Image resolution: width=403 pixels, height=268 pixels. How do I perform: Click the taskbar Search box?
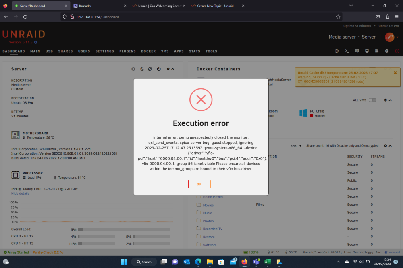click(144, 262)
